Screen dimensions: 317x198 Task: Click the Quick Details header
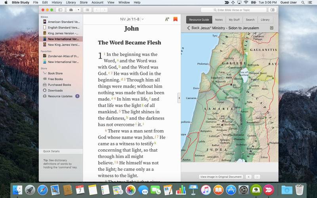pyautogui.click(x=61, y=151)
